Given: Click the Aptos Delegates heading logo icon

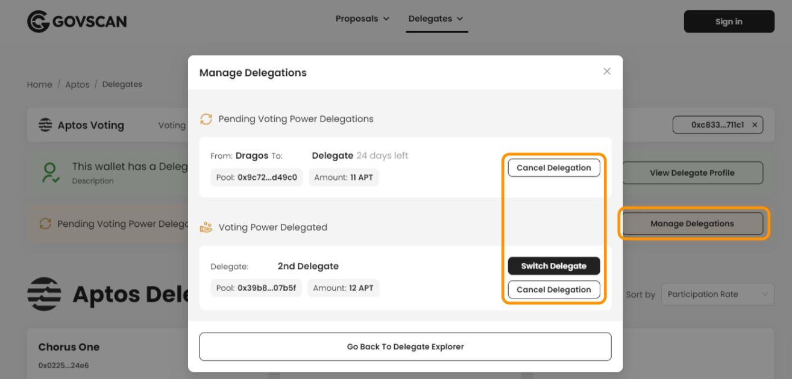Looking at the screenshot, I should [45, 294].
